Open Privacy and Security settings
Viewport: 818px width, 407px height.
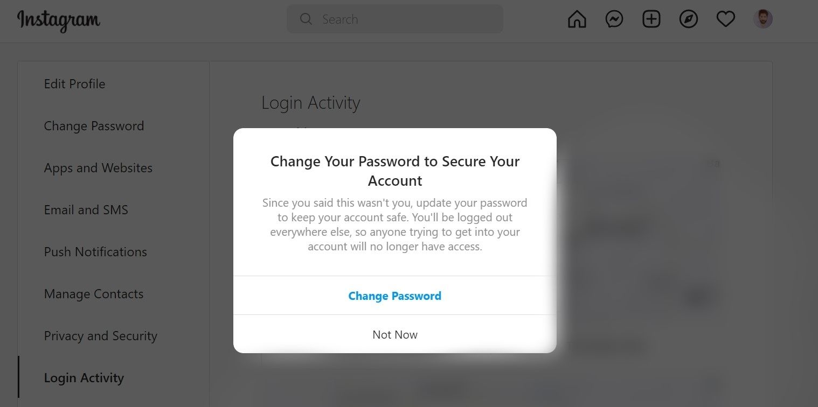coord(101,336)
